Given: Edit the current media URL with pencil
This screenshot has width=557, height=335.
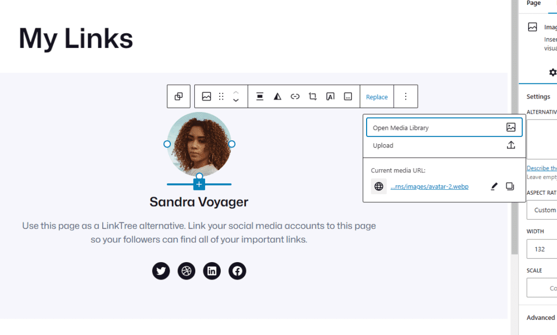Looking at the screenshot, I should pyautogui.click(x=494, y=187).
